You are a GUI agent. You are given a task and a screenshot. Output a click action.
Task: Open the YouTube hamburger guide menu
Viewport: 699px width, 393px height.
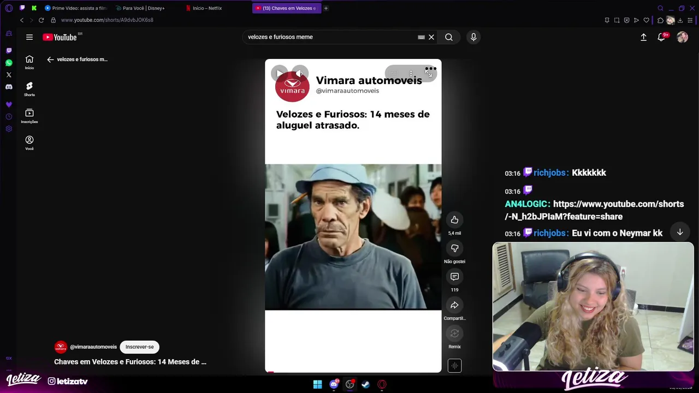tap(29, 37)
